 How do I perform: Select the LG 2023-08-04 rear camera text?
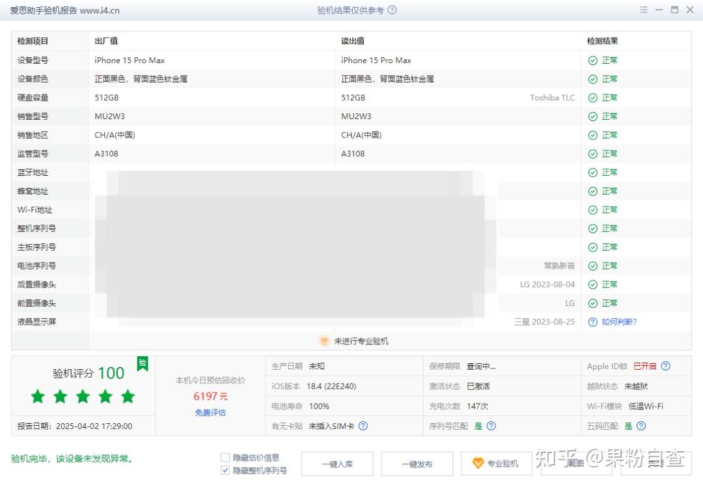[x=547, y=285]
